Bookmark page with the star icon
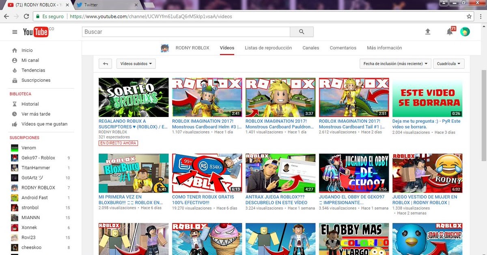This screenshot has height=255, width=487. coord(469,17)
